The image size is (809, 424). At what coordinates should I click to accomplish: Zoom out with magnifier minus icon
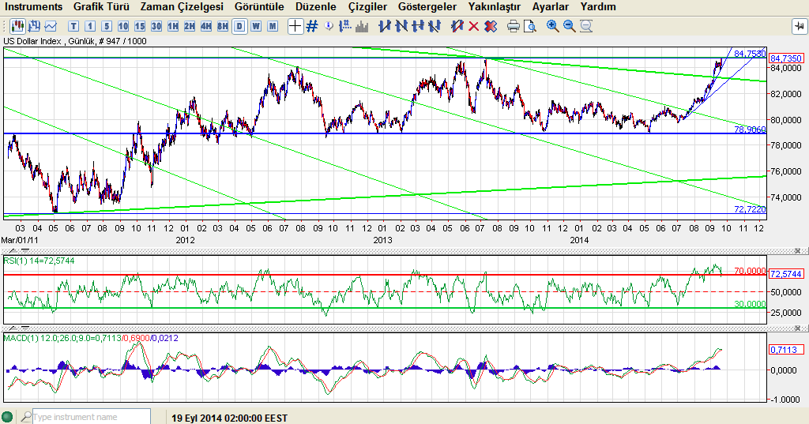(x=569, y=26)
